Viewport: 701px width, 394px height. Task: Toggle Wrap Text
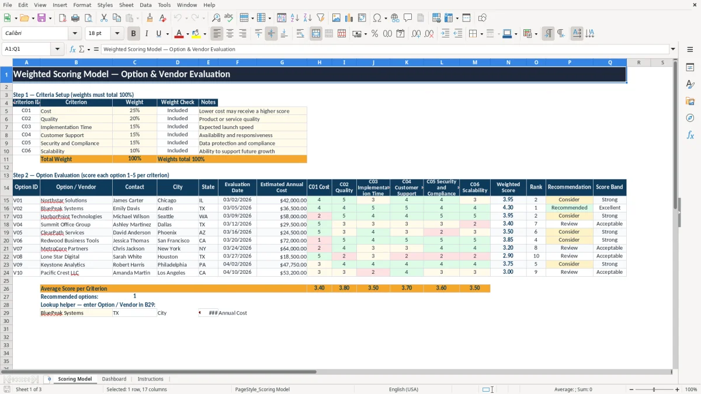pos(300,34)
